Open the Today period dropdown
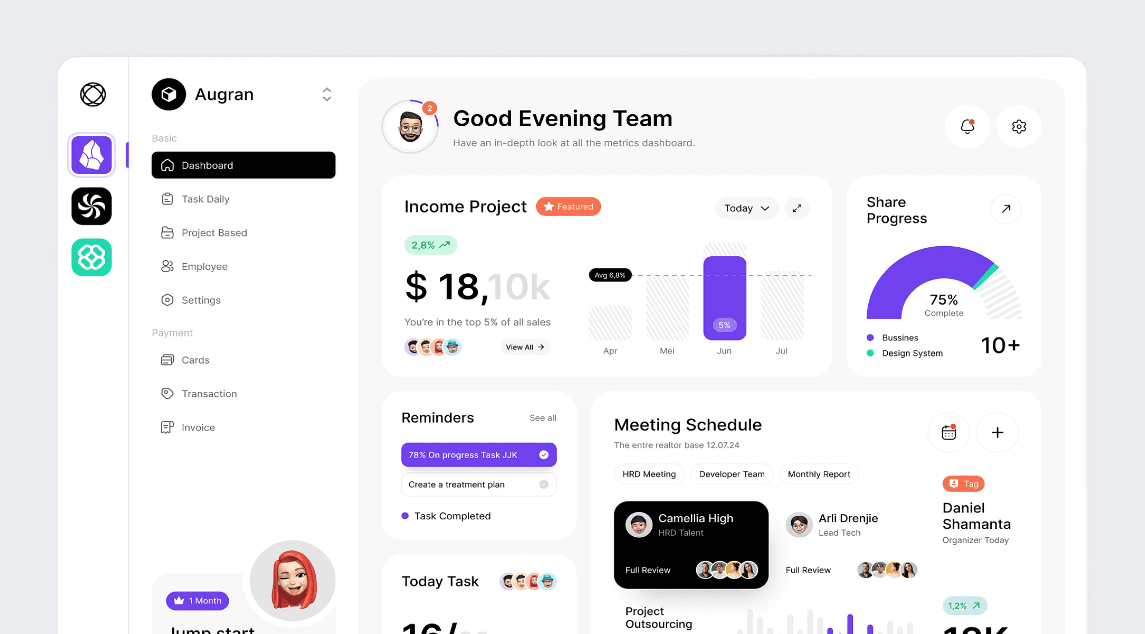 pyautogui.click(x=746, y=208)
